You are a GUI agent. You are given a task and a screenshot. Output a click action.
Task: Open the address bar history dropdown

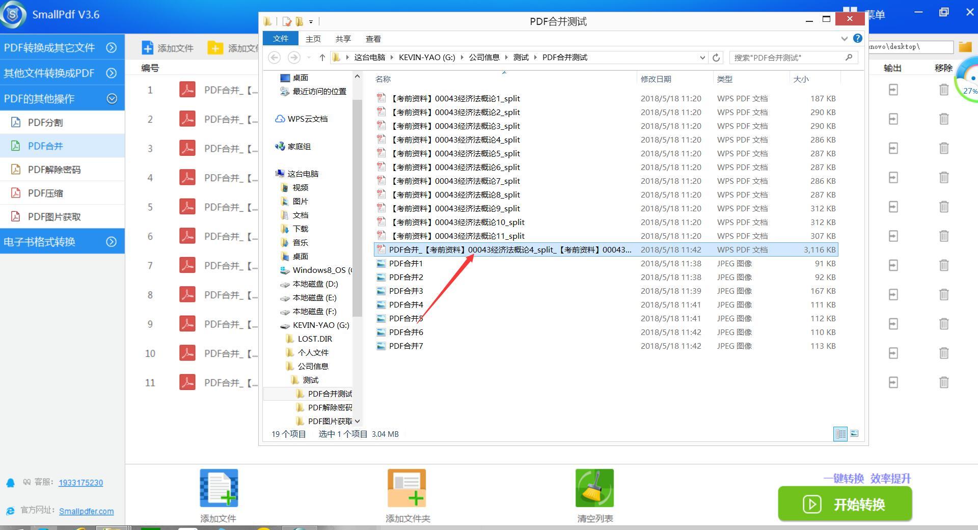702,58
